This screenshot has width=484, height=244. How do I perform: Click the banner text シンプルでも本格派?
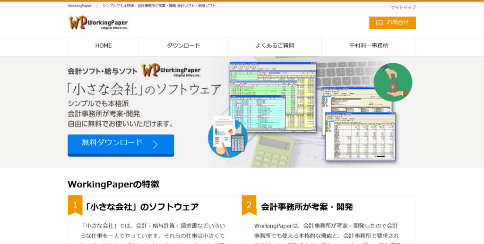(98, 103)
